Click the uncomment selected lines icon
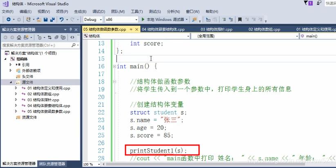 [231, 20]
